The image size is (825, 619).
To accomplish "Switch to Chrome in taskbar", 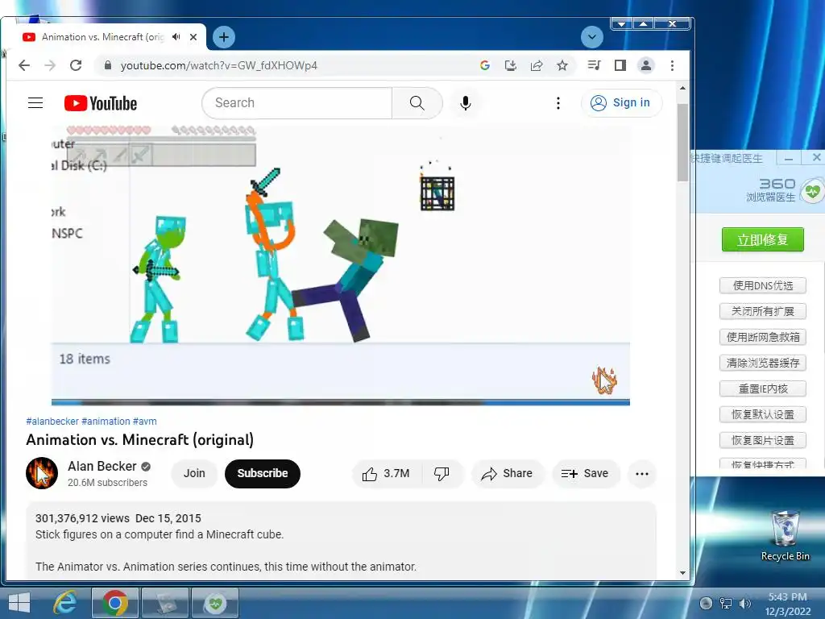I will click(115, 603).
